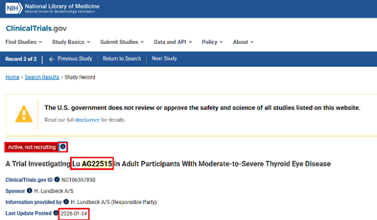Image resolution: width=377 pixels, height=220 pixels.
Task: Click info icon beside Active, not recruiting status
Action: coord(63,147)
